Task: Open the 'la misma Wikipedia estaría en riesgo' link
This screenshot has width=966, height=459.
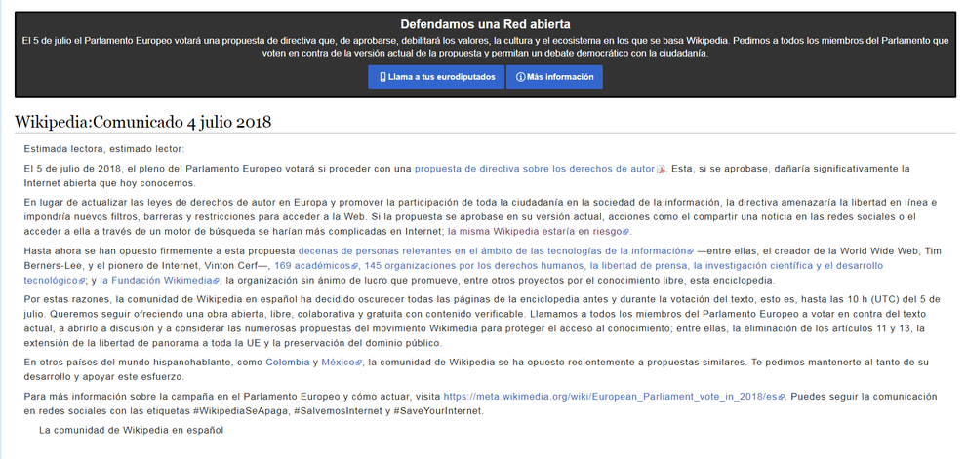Action: [536, 231]
